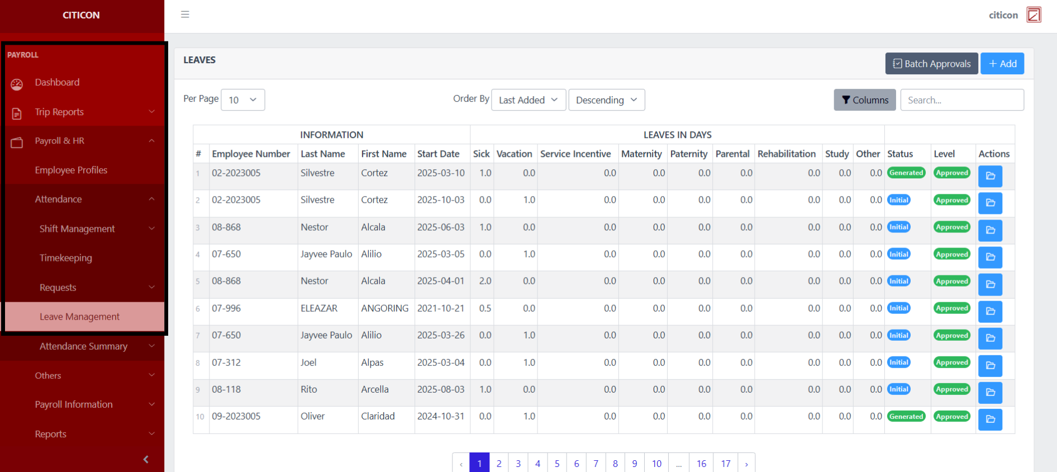This screenshot has width=1057, height=472.
Task: Click the hamburger menu icon in header
Action: (x=185, y=15)
